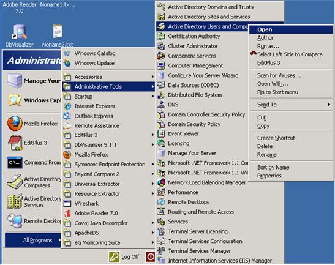The image size is (335, 265).
Task: Click the Manage Your Server icon in left pane
Action: pyautogui.click(x=15, y=81)
